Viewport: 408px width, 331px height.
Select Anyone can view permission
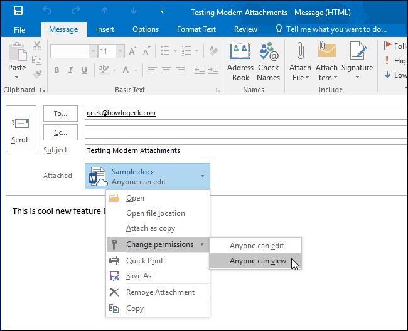point(255,261)
